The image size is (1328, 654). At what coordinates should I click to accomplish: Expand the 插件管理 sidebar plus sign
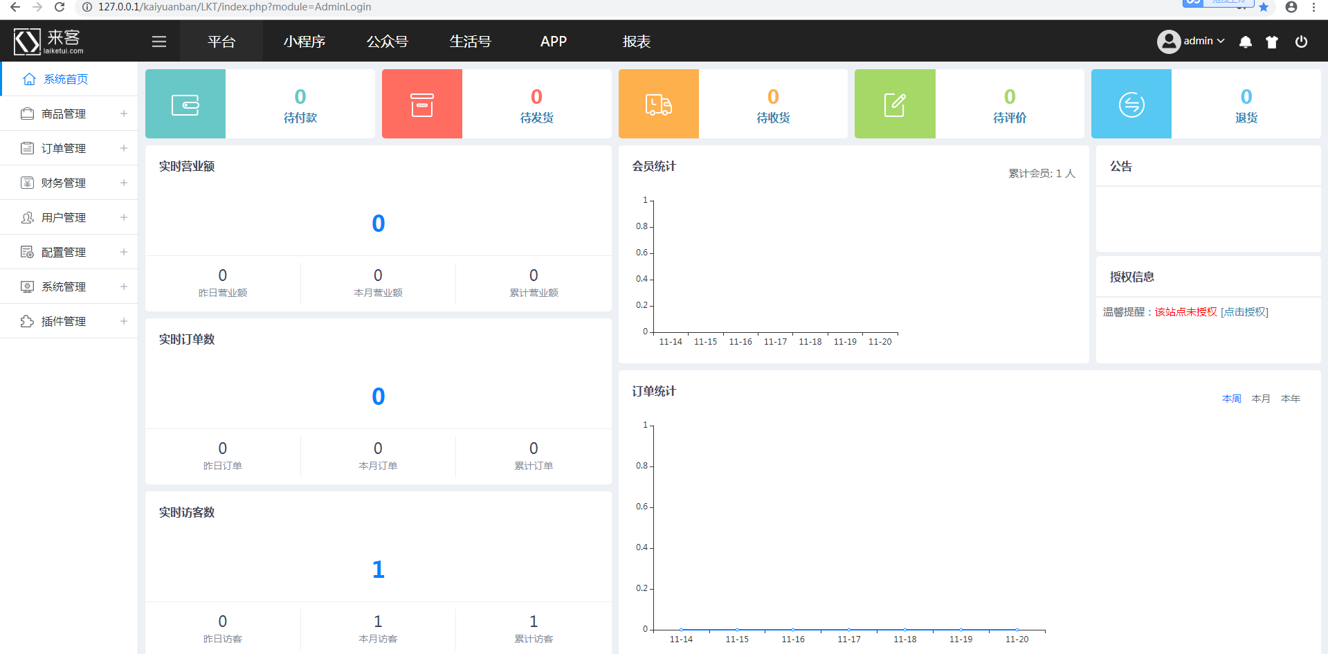(124, 321)
